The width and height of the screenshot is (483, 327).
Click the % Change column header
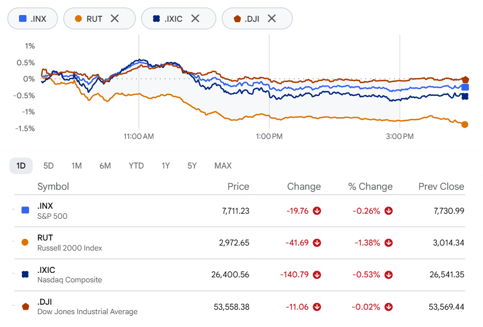pyautogui.click(x=370, y=186)
